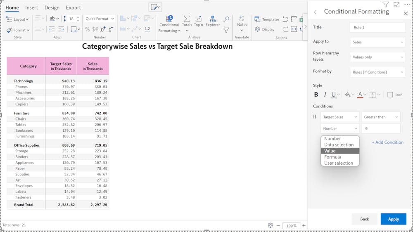This screenshot has height=232, width=413.
Task: Choose Number from the dropdown list
Action: (340, 139)
